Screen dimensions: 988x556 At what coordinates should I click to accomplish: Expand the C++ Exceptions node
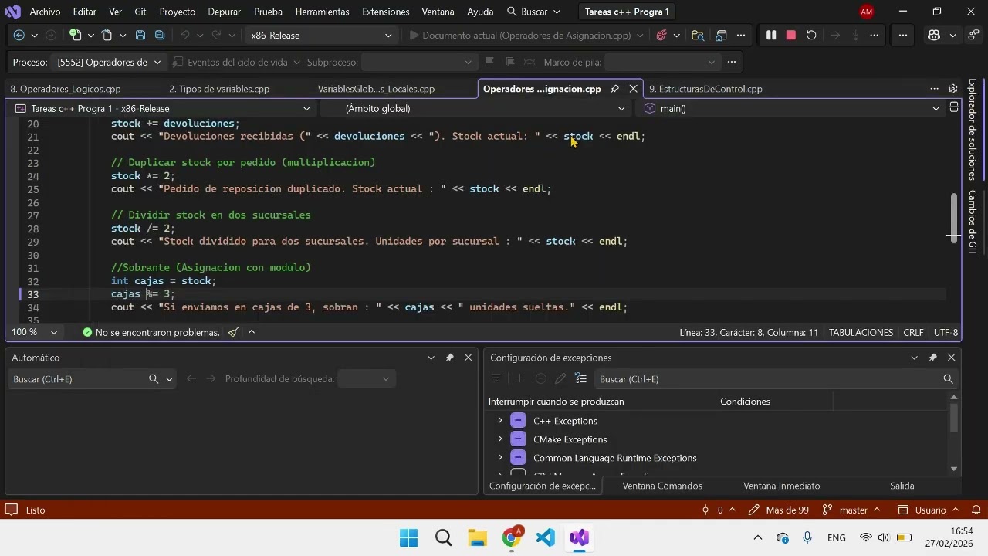(x=500, y=421)
